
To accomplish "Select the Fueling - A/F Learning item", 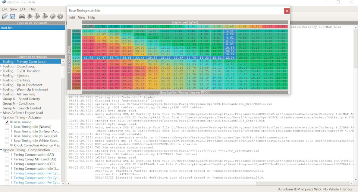I will pyautogui.click(x=19, y=94).
